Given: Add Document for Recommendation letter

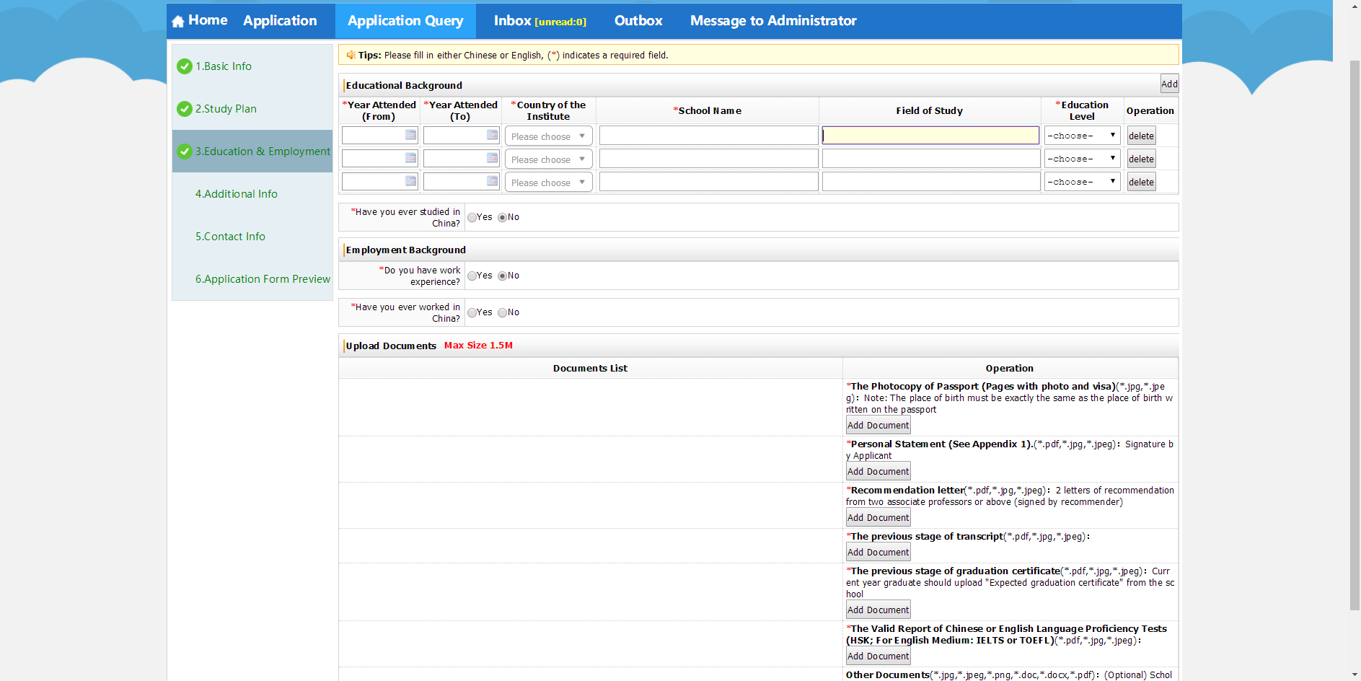Looking at the screenshot, I should click(x=878, y=517).
